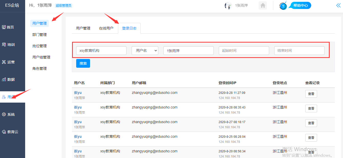343x158 pixels.
Task: Click the 起始时间 date field
Action: 244,51
